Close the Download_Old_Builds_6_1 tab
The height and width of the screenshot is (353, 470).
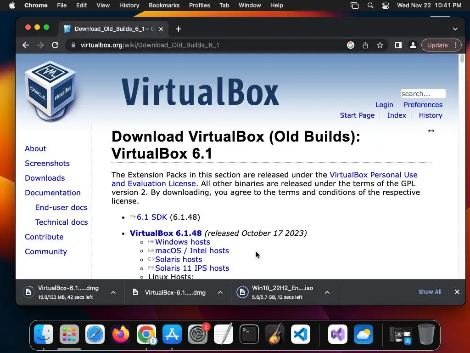point(161,29)
